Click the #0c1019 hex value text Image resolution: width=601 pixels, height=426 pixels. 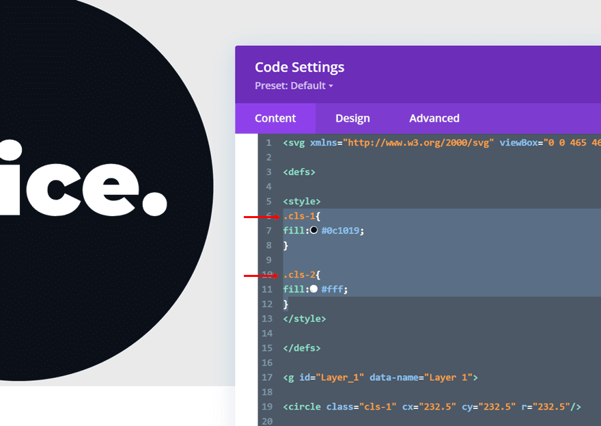[x=341, y=230]
